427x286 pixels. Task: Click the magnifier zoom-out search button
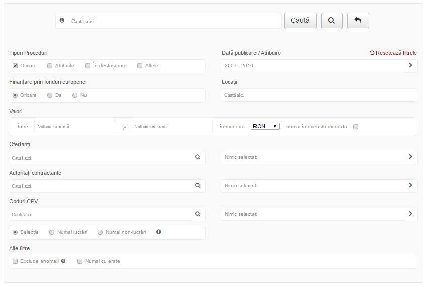click(331, 21)
